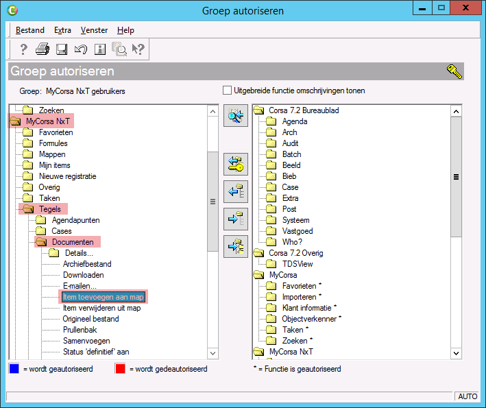Open the info toolbar icon
486x408 pixels.
pos(100,49)
